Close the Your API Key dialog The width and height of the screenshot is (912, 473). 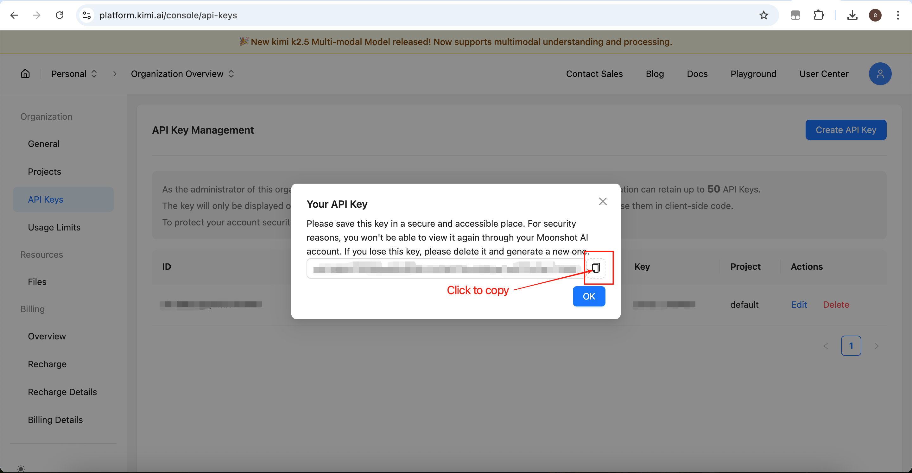point(603,201)
